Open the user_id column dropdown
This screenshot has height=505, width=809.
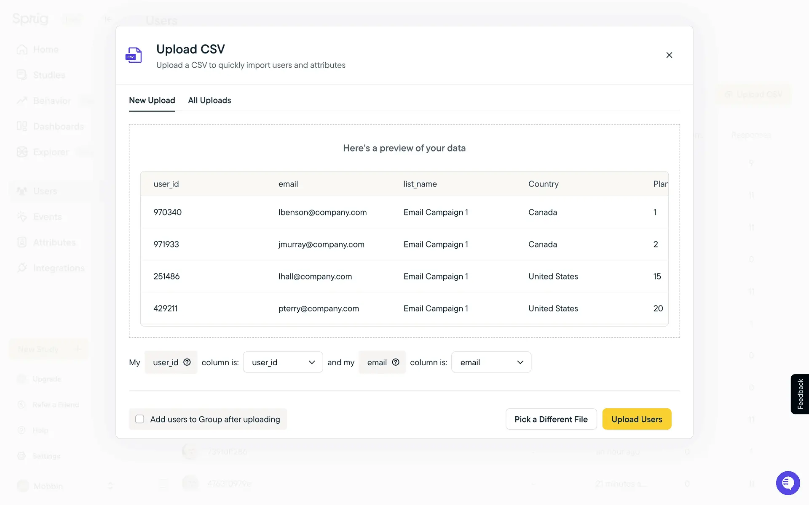pos(283,362)
